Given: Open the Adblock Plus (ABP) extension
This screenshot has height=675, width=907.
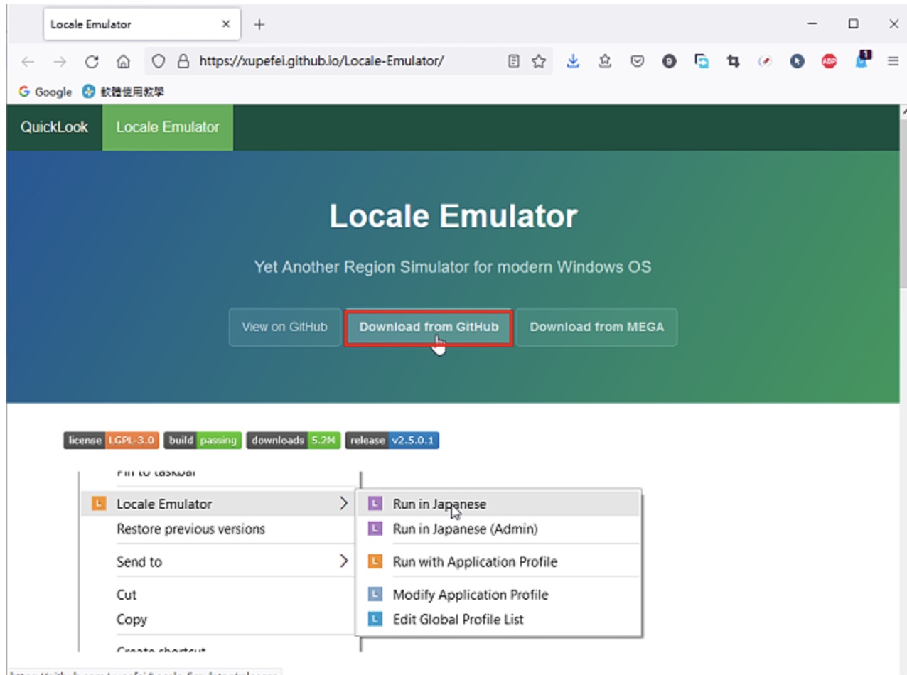Looking at the screenshot, I should coord(829,61).
